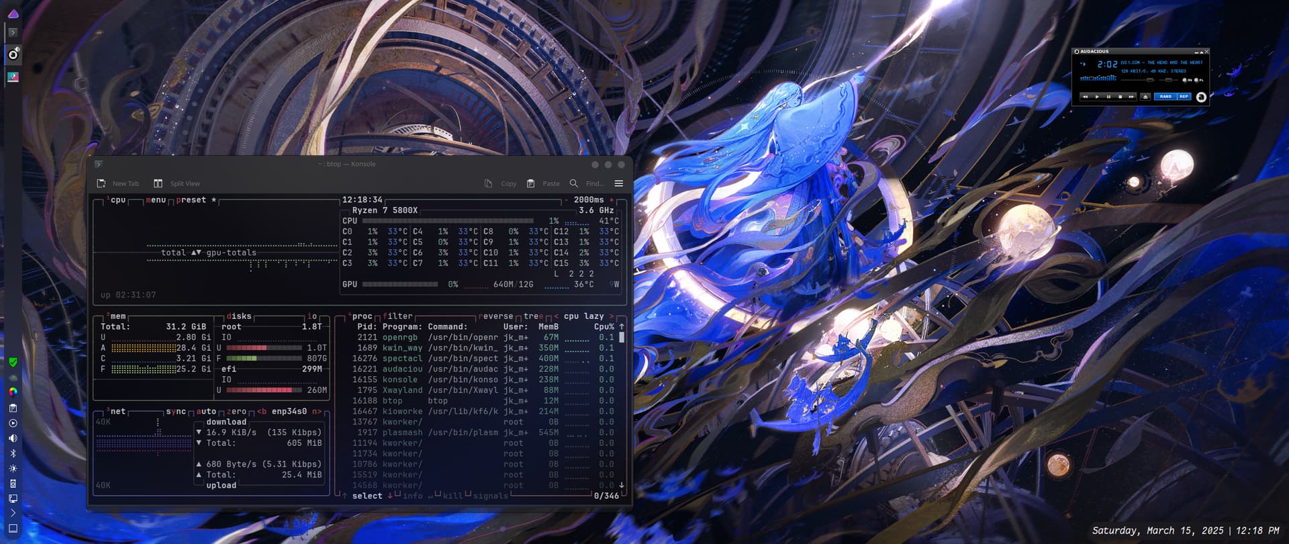Skip to next track in Audacious

[1131, 97]
